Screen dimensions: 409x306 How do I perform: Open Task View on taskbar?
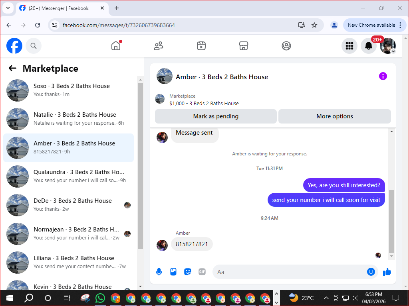pyautogui.click(x=67, y=298)
